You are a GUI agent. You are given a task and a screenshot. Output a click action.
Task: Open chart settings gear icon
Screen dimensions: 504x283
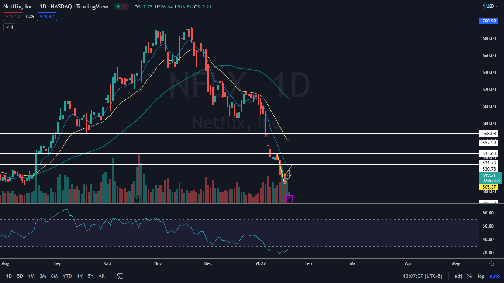491,263
